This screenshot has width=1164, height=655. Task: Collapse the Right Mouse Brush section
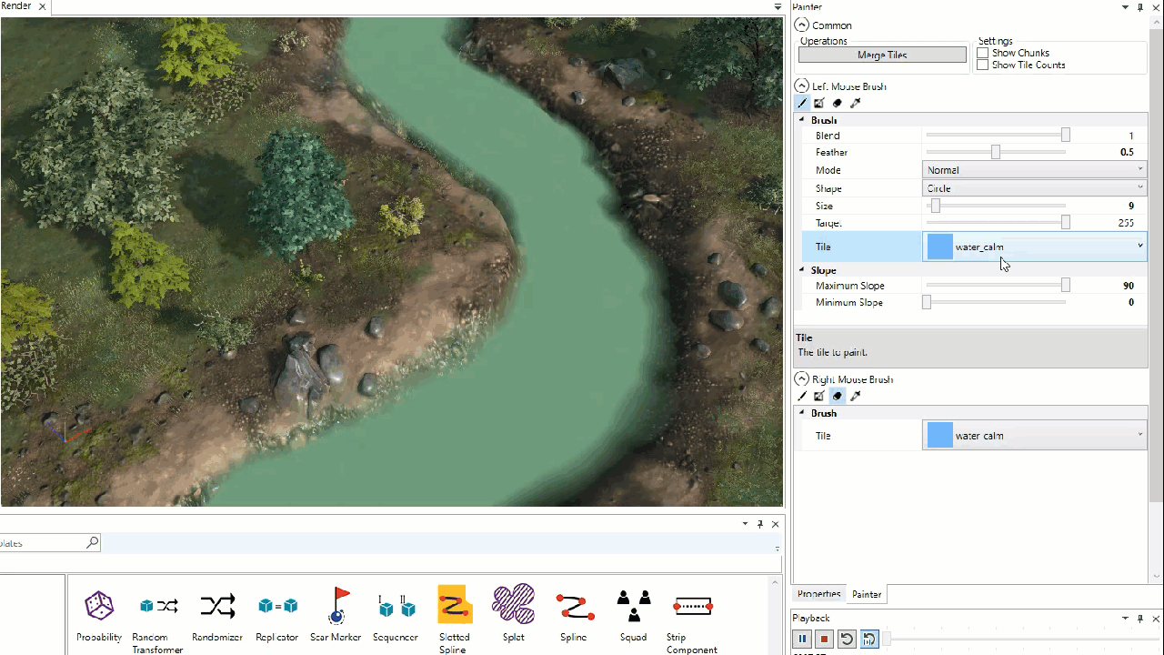point(802,378)
